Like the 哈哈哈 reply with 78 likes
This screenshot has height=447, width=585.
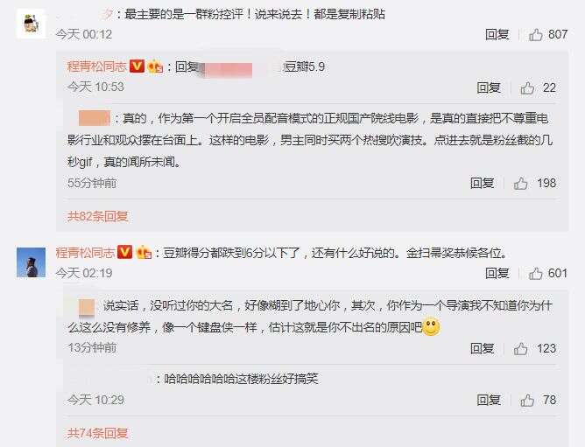click(527, 400)
